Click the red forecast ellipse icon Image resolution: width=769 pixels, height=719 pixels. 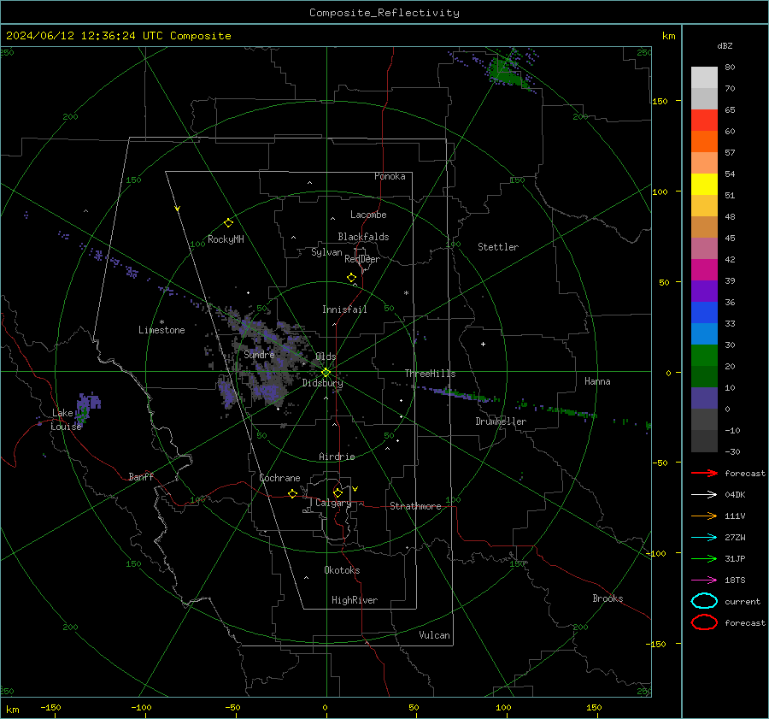[704, 622]
